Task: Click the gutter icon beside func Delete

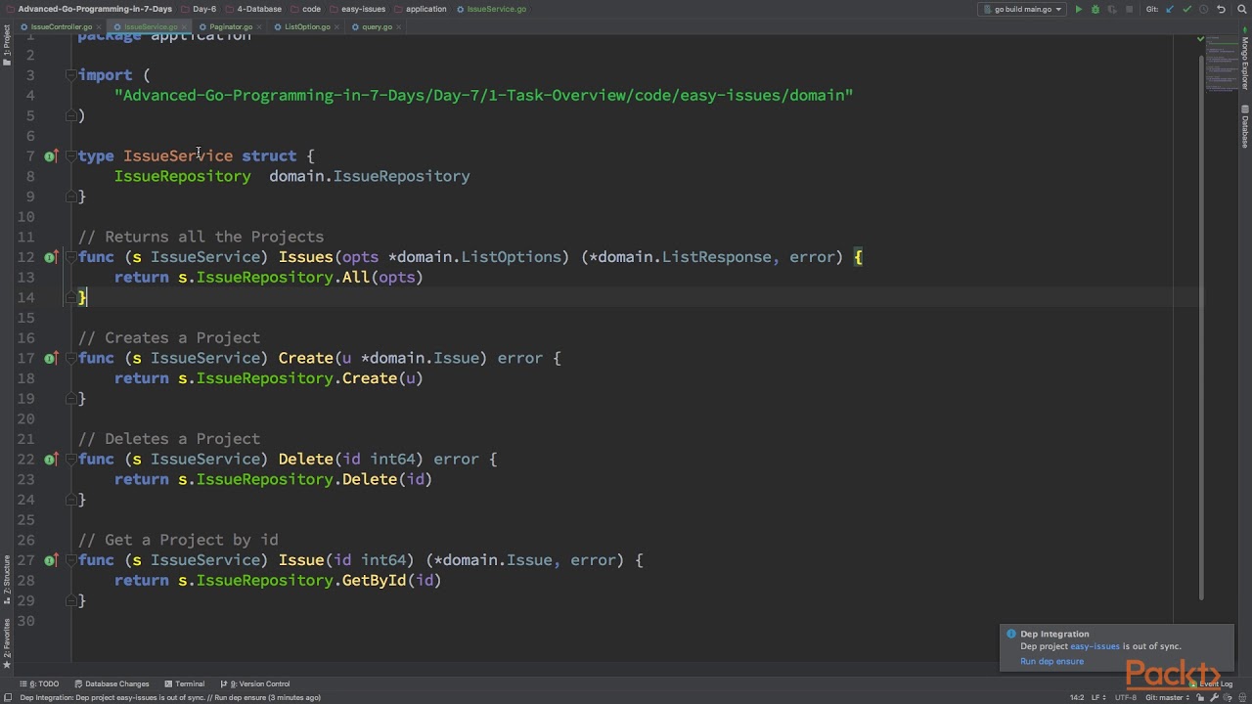Action: point(51,459)
